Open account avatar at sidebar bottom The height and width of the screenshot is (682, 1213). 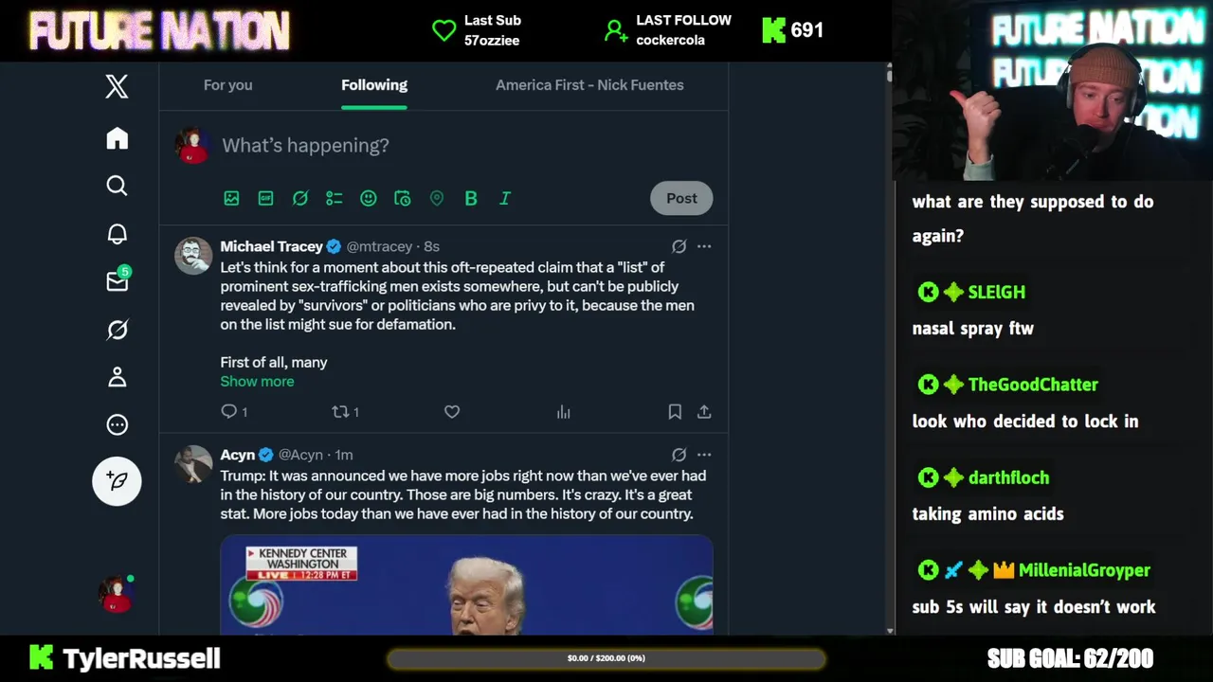(x=117, y=594)
